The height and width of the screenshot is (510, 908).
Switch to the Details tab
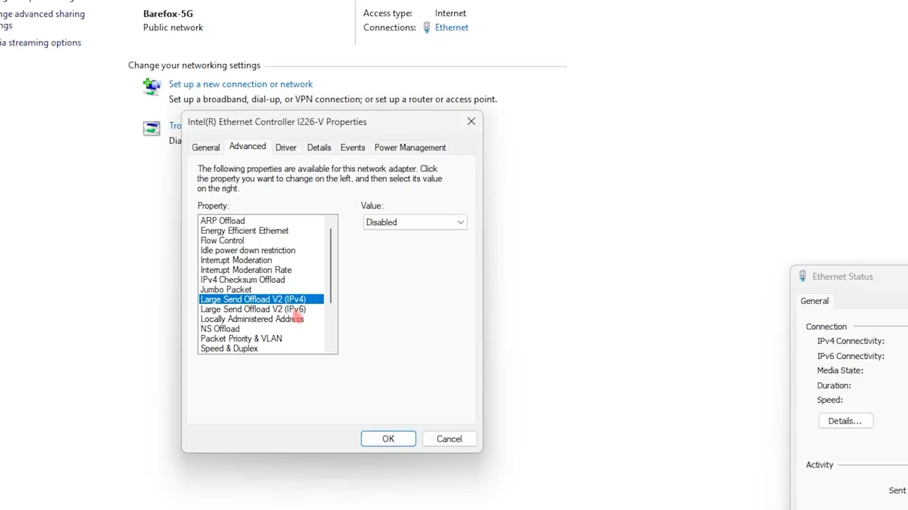[x=319, y=147]
